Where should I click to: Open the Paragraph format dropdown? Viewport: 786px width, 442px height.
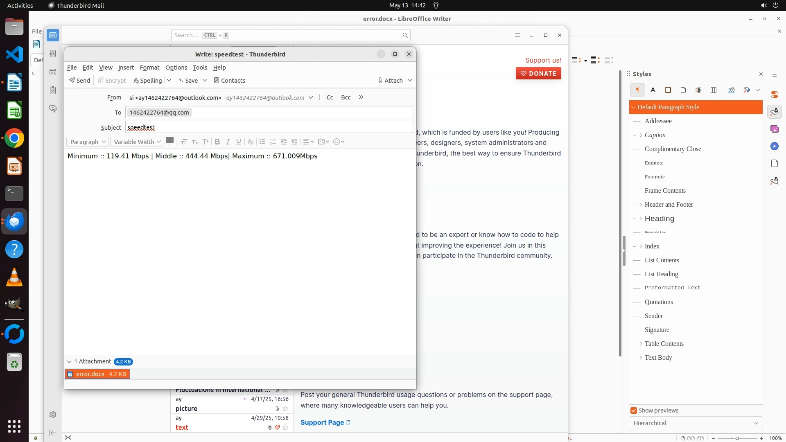(87, 142)
